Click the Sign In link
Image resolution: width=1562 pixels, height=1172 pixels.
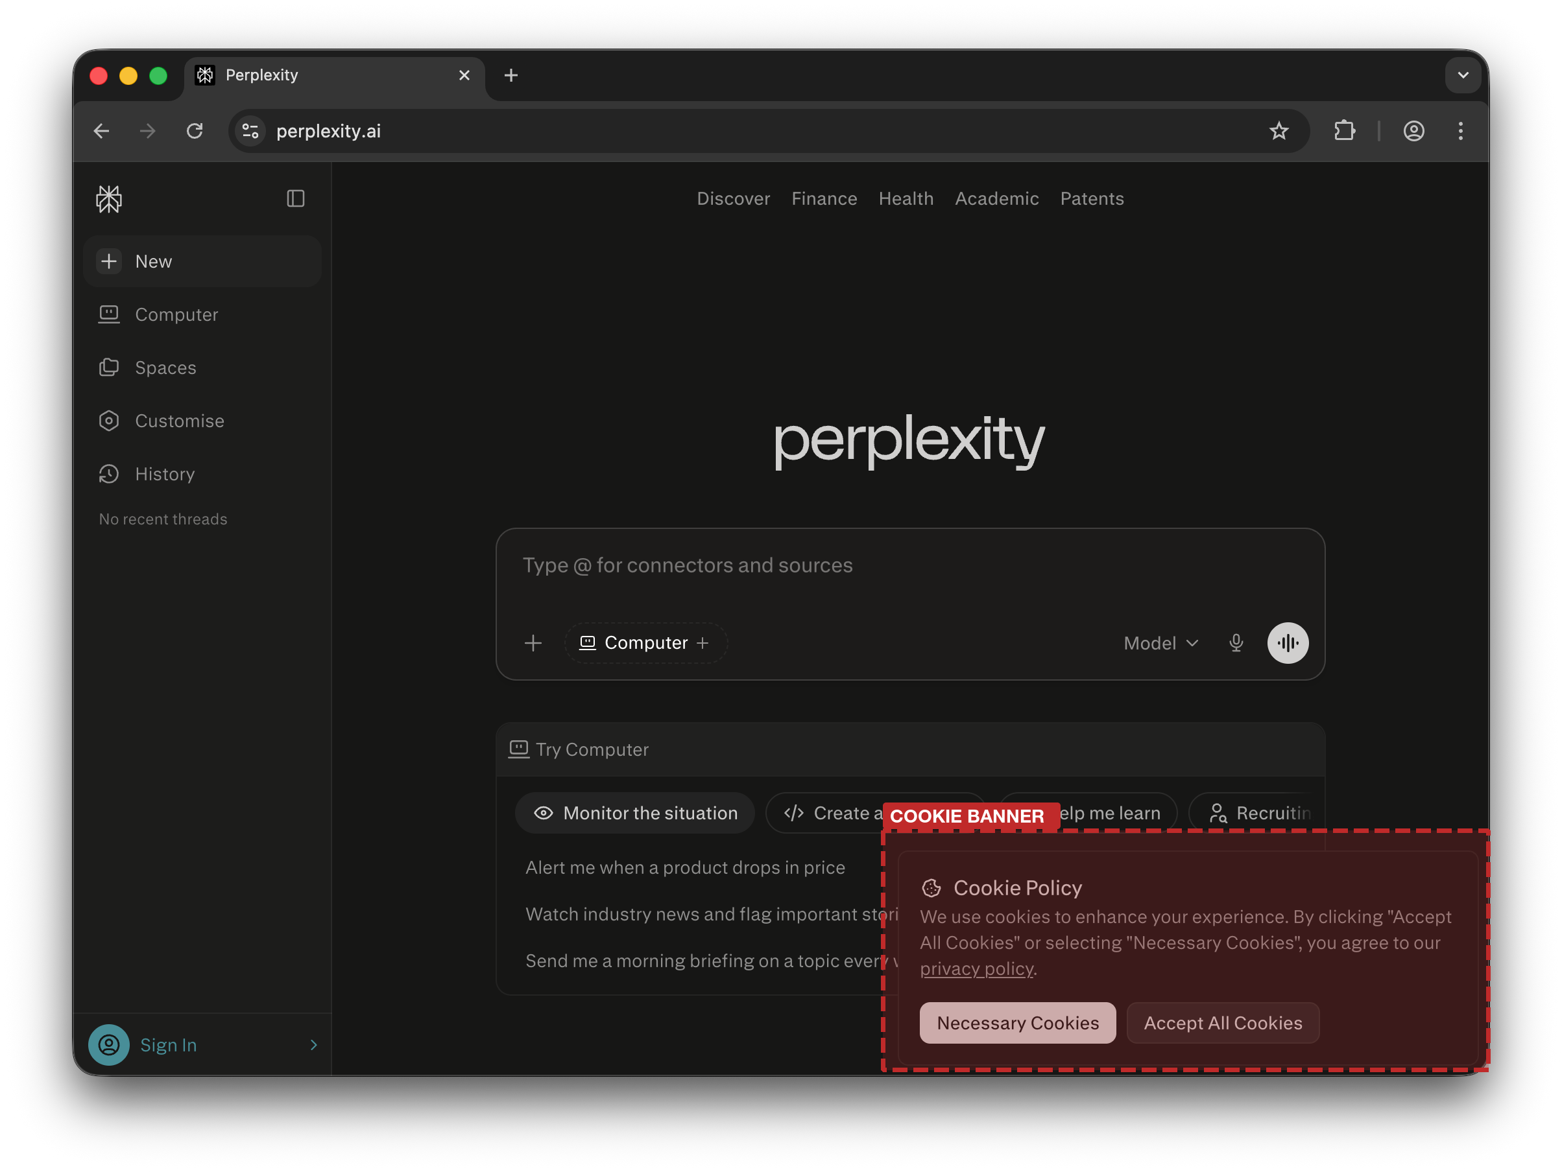(x=168, y=1045)
